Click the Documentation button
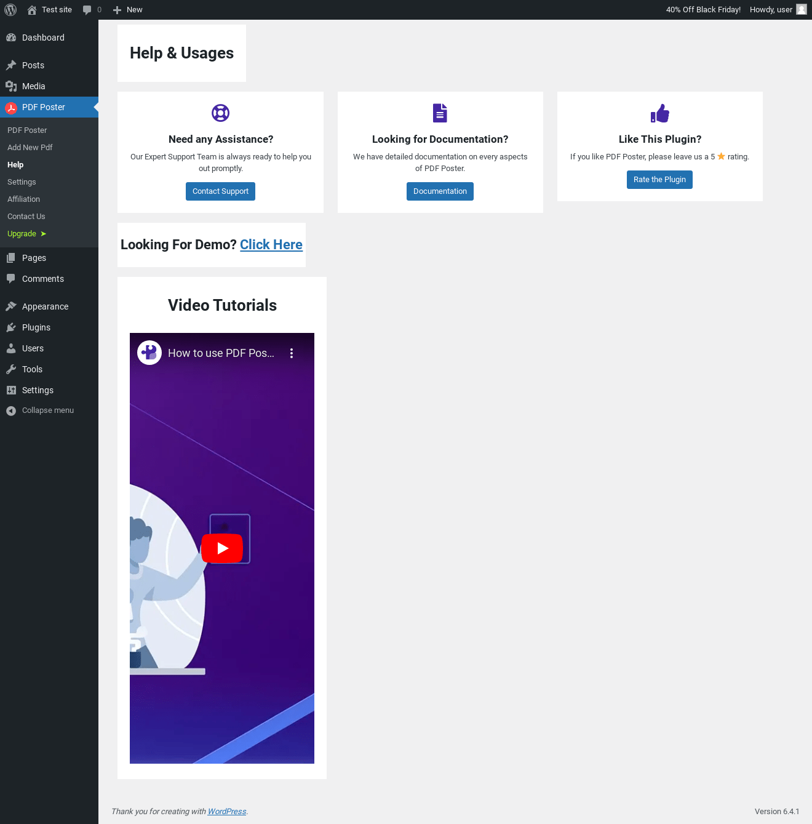This screenshot has height=824, width=812. [440, 191]
